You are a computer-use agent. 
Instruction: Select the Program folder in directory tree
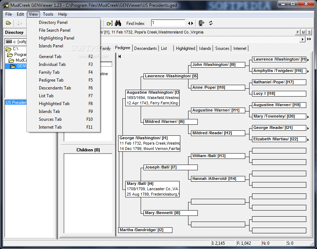17,55
